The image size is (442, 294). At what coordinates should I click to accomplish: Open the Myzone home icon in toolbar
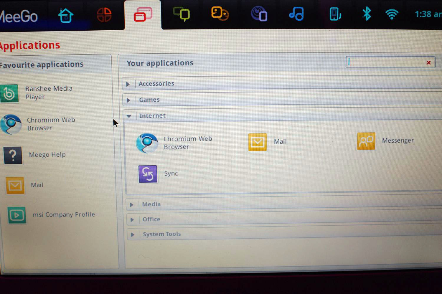(65, 15)
